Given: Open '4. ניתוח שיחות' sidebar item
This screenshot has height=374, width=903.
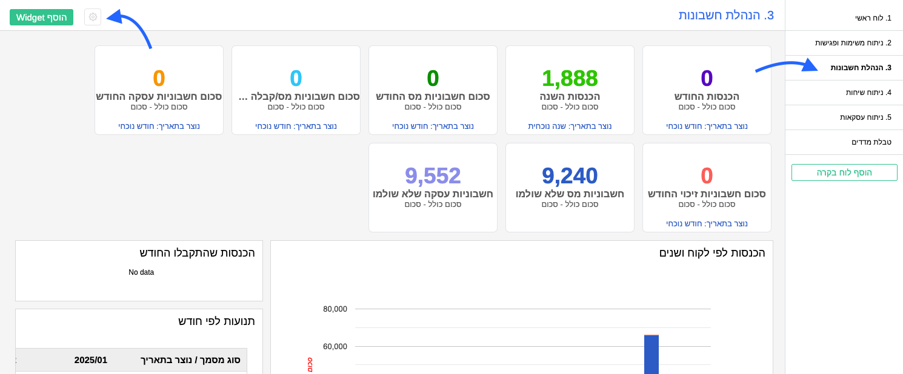Looking at the screenshot, I should [844, 93].
